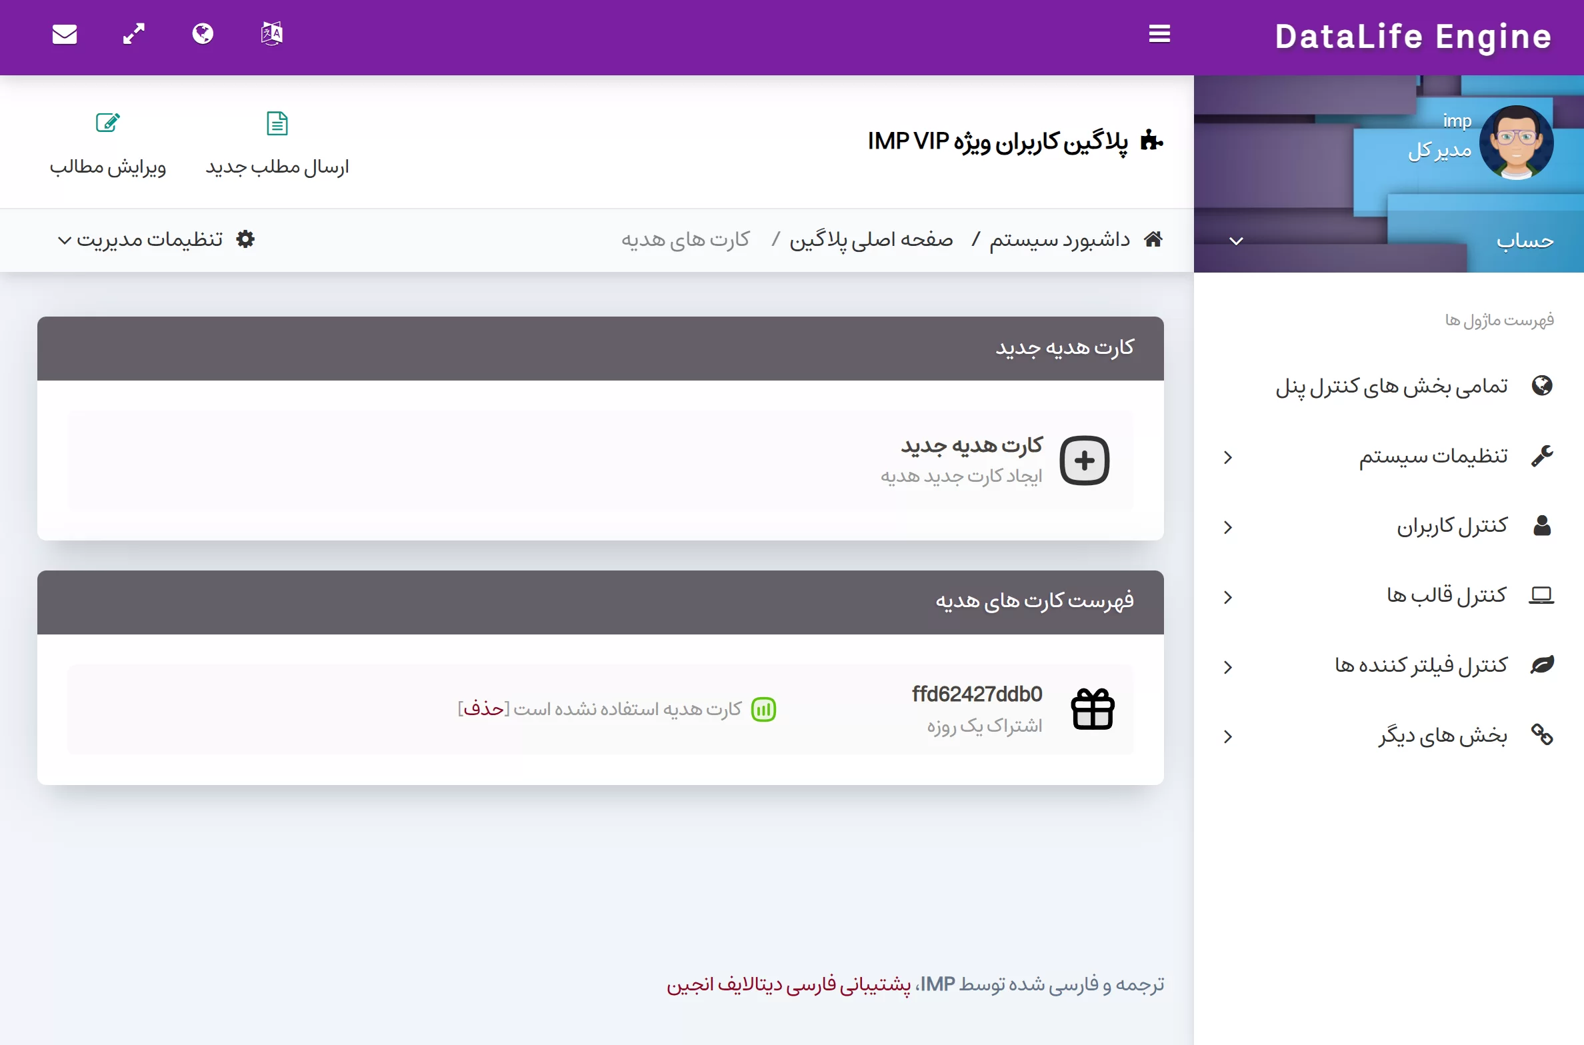Screen dimensions: 1584x1045
Task: Click the gift box icon for ffd62427ddb0
Action: [x=1092, y=709]
